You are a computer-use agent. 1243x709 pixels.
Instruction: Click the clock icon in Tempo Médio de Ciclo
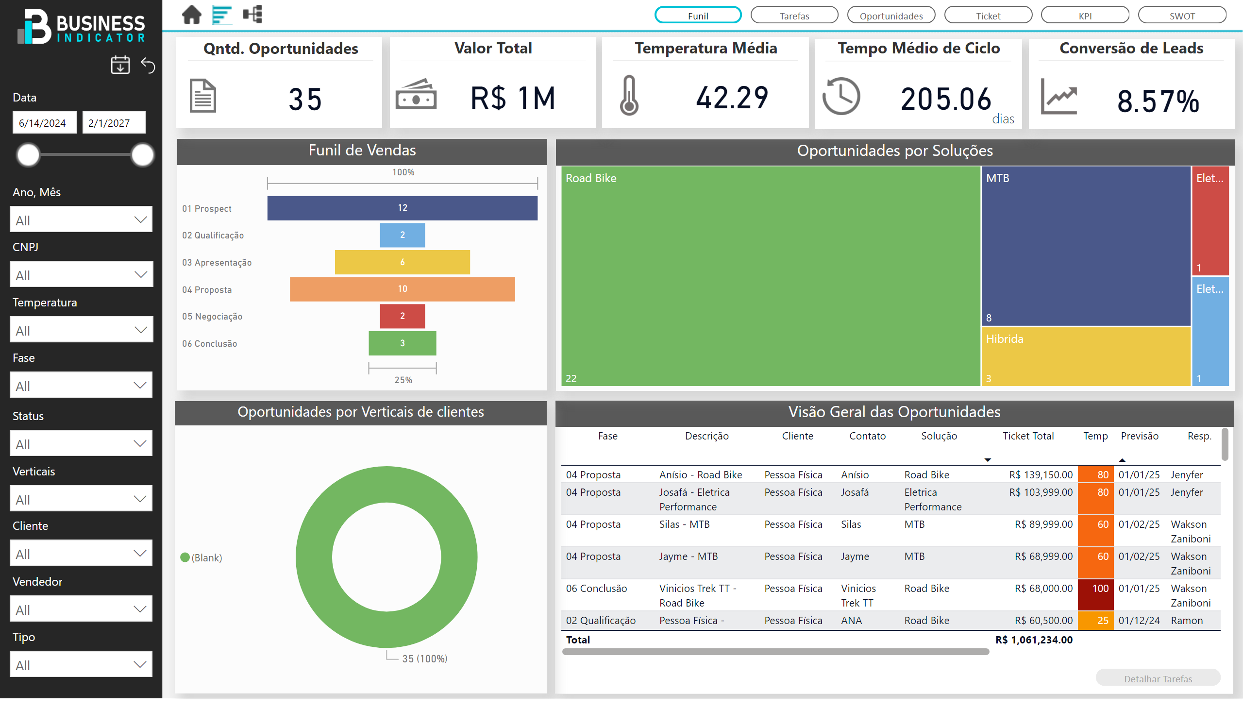pyautogui.click(x=841, y=96)
